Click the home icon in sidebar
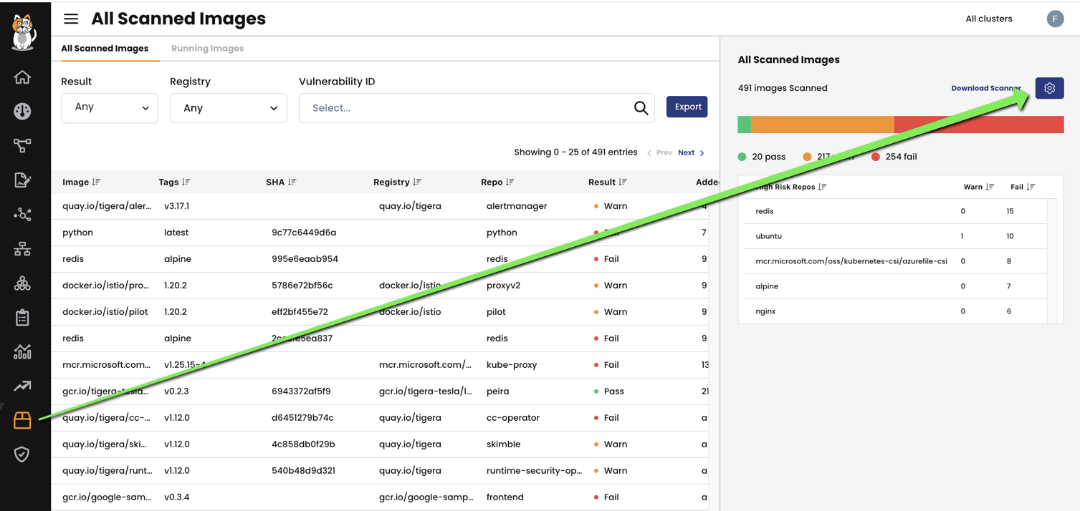Viewport: 1080px width, 511px height. pos(22,77)
